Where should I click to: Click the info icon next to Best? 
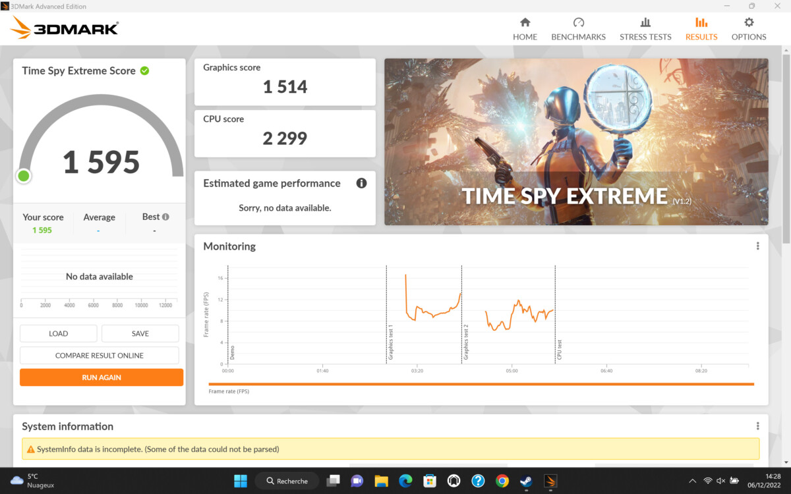pos(165,217)
